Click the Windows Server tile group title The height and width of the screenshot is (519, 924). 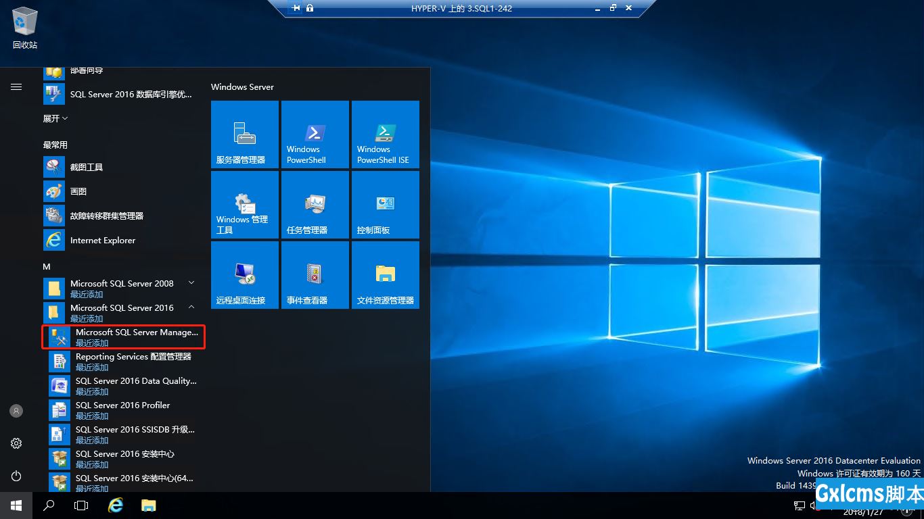pyautogui.click(x=242, y=86)
